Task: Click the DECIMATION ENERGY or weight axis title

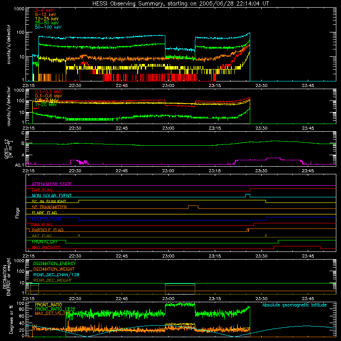Action: tap(6, 277)
